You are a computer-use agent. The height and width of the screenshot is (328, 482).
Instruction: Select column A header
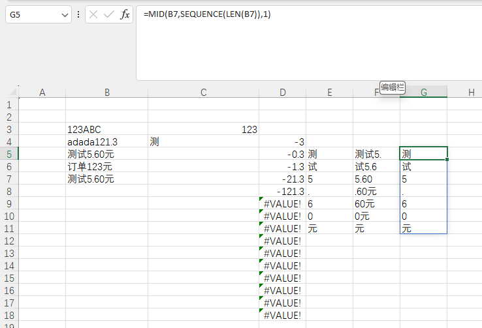click(x=42, y=92)
